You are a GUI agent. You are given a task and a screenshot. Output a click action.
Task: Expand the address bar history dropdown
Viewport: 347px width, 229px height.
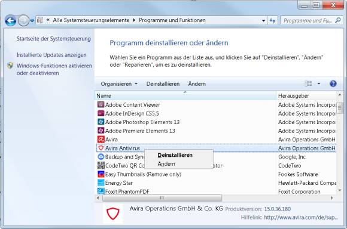[x=263, y=20]
